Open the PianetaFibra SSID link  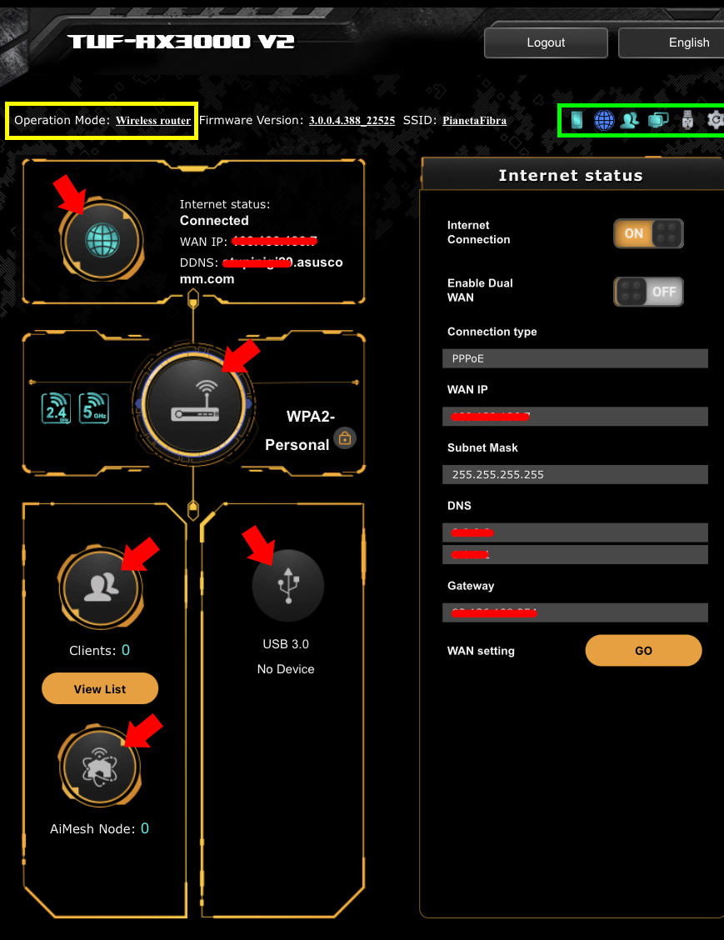[474, 121]
